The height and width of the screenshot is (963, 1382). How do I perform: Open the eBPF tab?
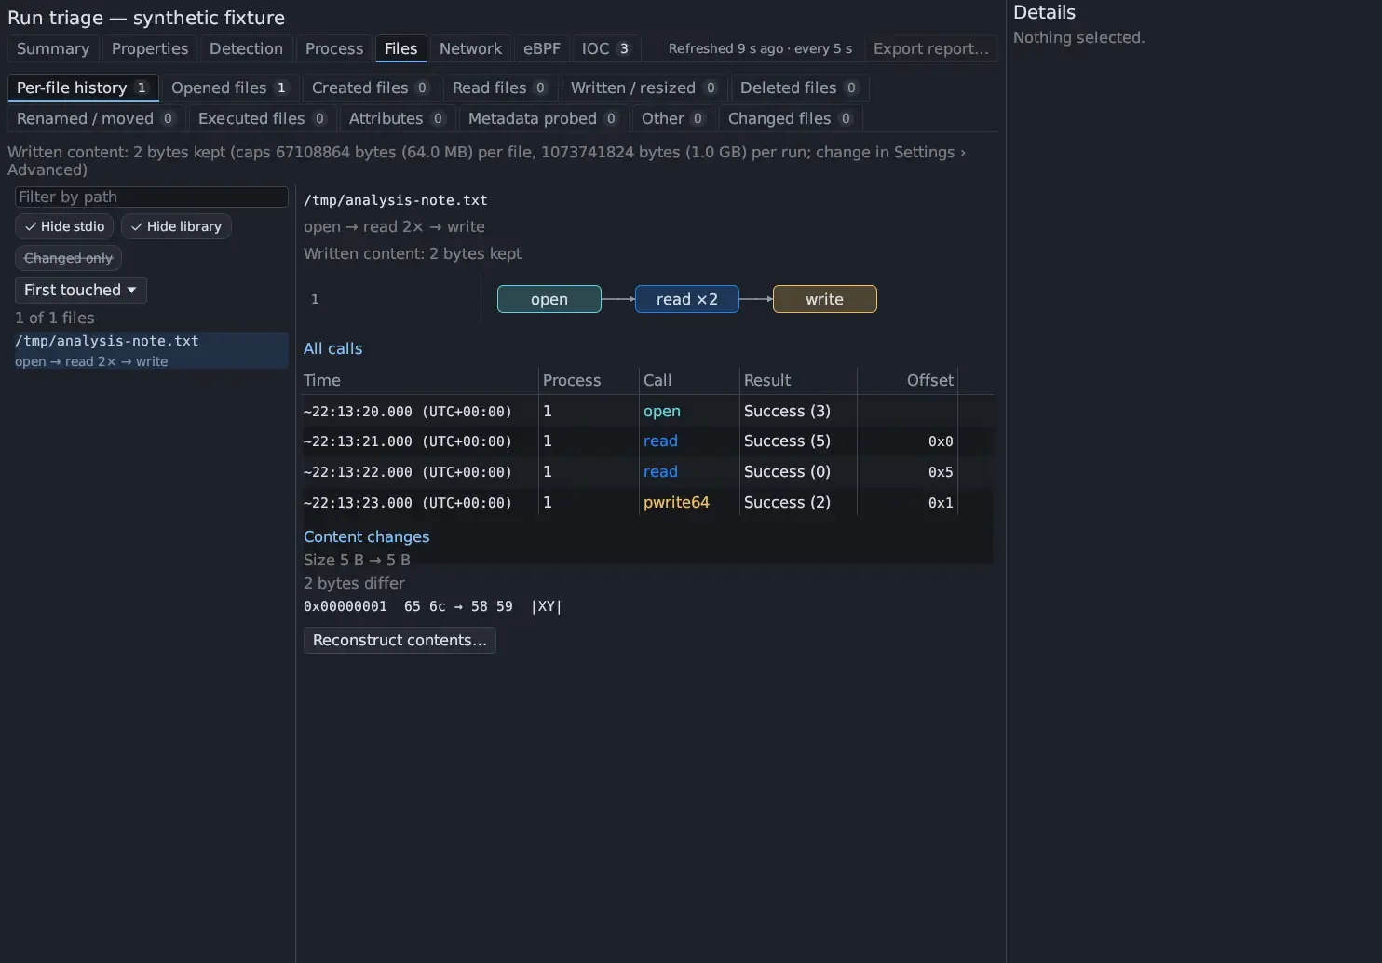pos(542,48)
